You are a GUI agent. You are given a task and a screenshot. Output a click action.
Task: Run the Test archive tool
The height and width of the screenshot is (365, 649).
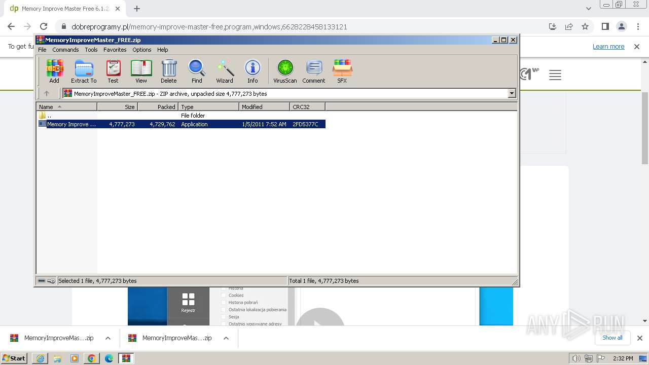tap(113, 71)
